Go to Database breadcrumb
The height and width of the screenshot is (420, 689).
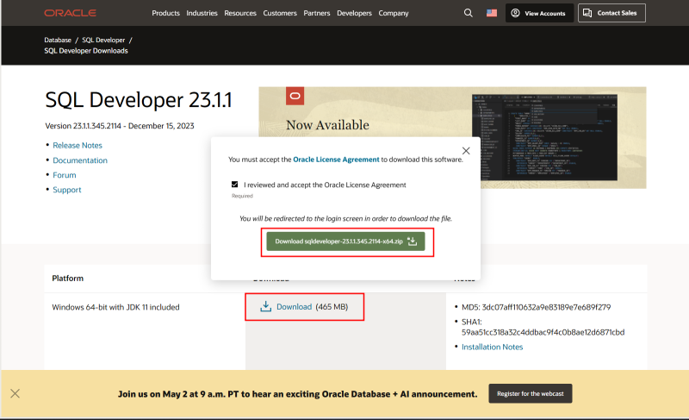tap(58, 40)
